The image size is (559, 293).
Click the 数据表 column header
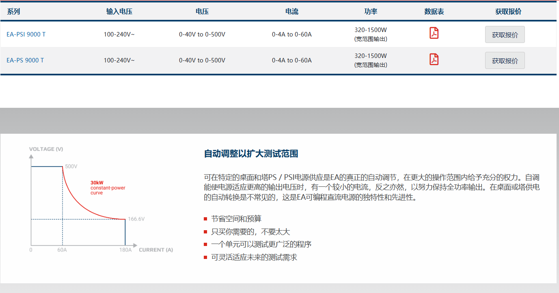434,12
